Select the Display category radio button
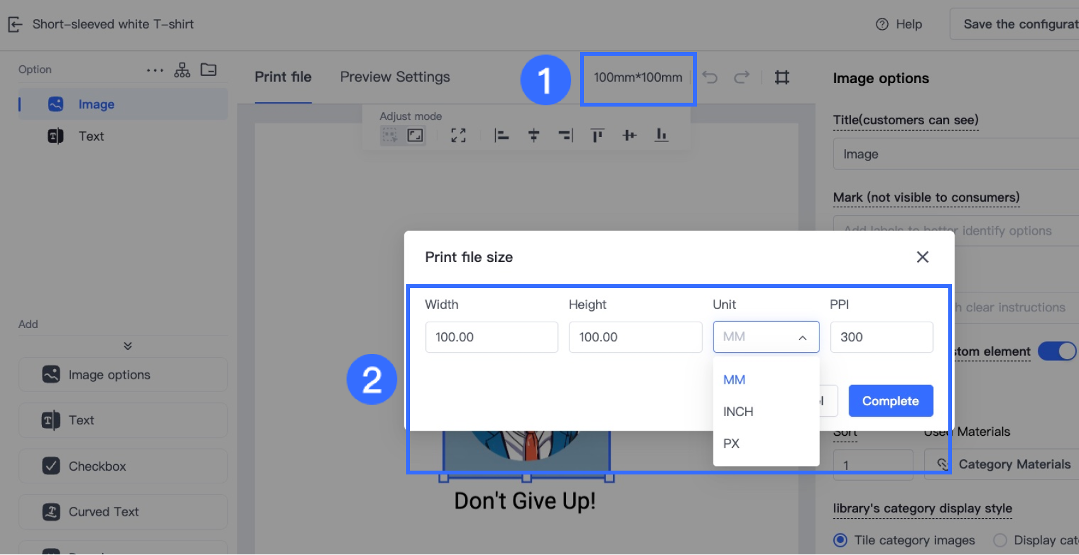This screenshot has height=555, width=1079. [x=1000, y=540]
